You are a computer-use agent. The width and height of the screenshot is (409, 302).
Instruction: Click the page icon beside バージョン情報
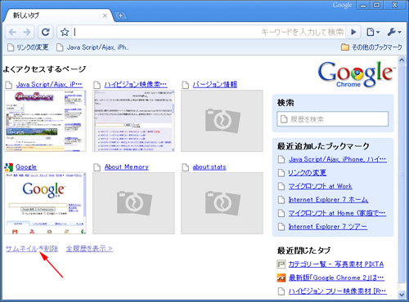point(185,85)
